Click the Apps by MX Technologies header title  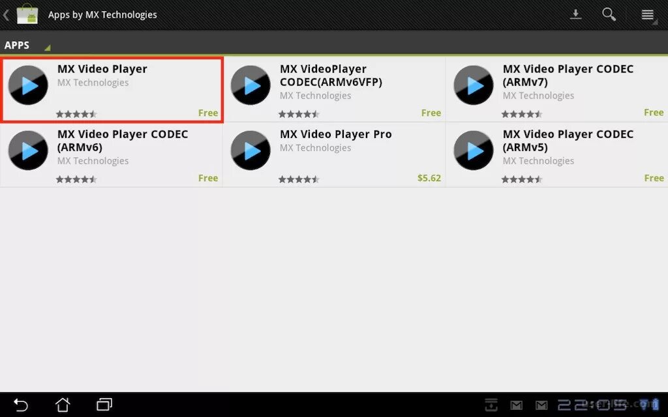tap(102, 15)
